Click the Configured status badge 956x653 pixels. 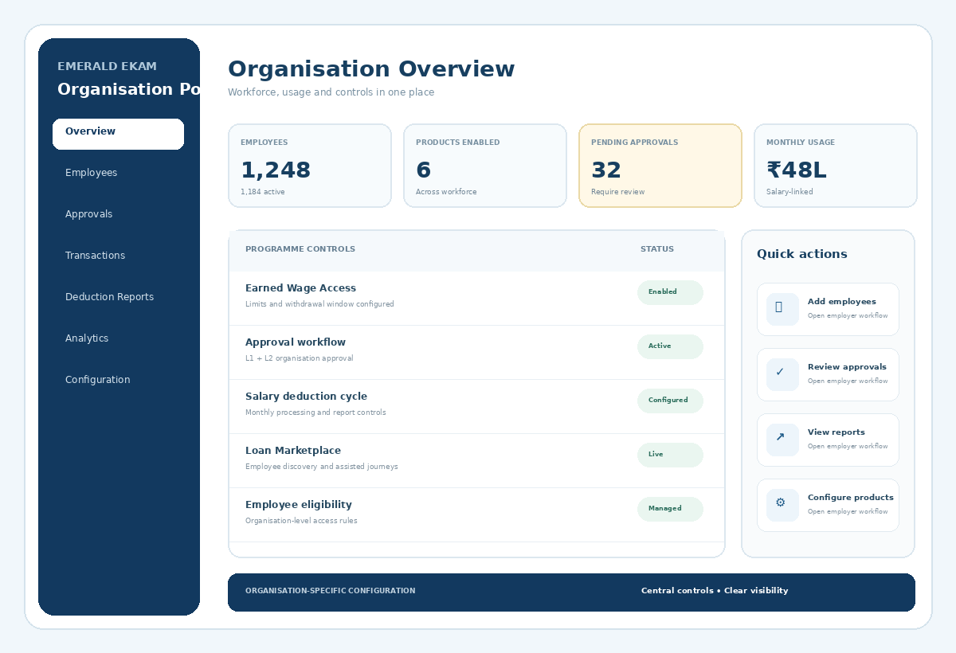(670, 401)
